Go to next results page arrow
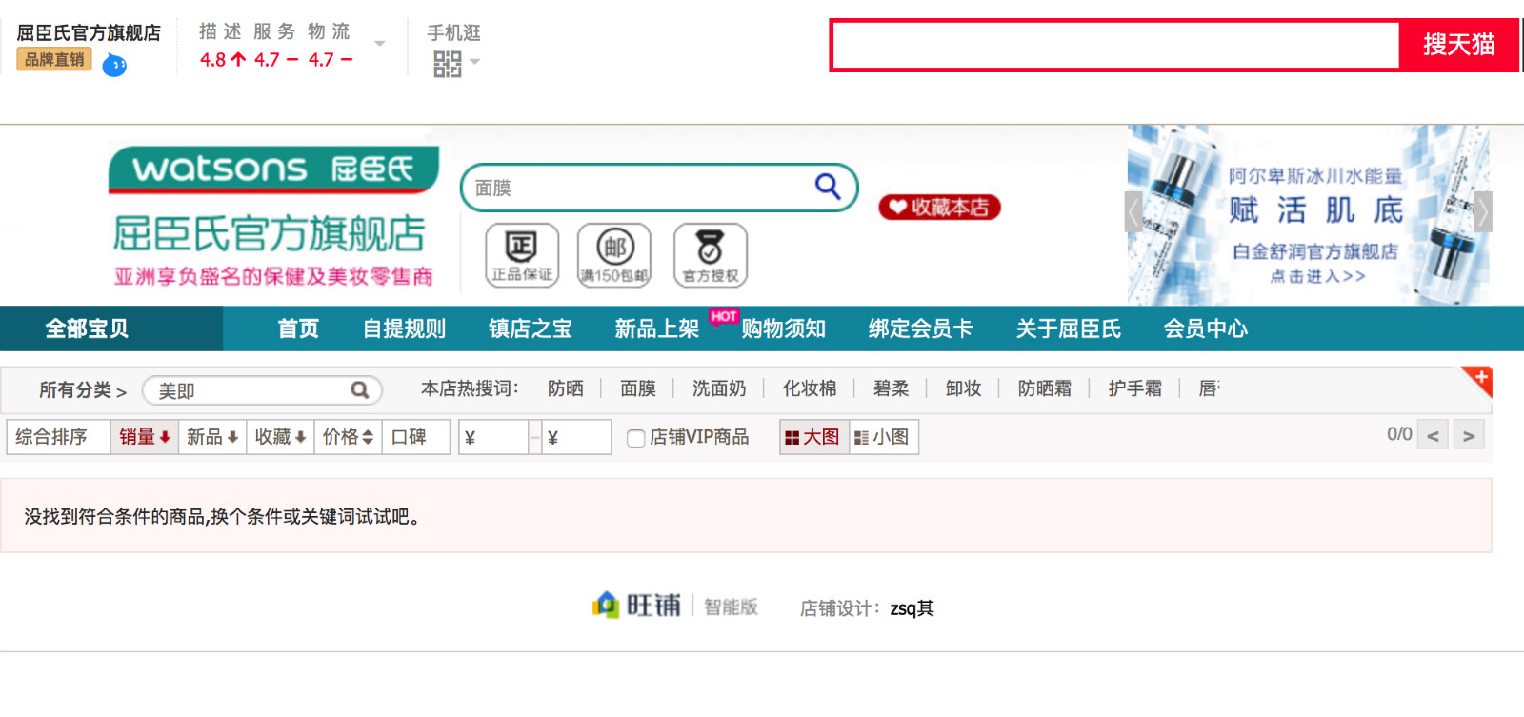Image resolution: width=1524 pixels, height=717 pixels. (x=1469, y=436)
